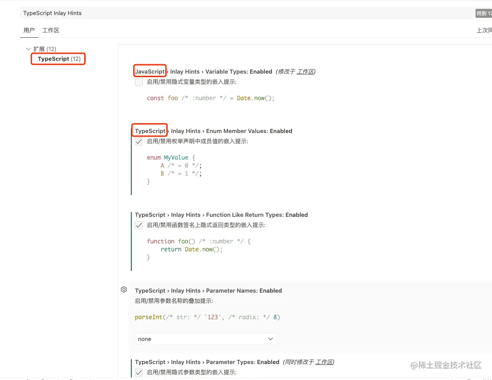
Task: Open 工作区 link beside Variable Types
Action: tap(305, 71)
